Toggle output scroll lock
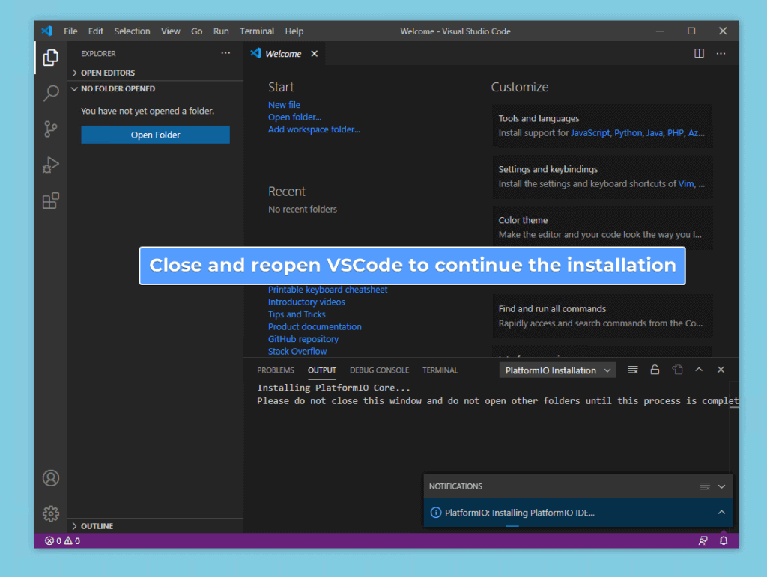The height and width of the screenshot is (577, 767). tap(655, 370)
